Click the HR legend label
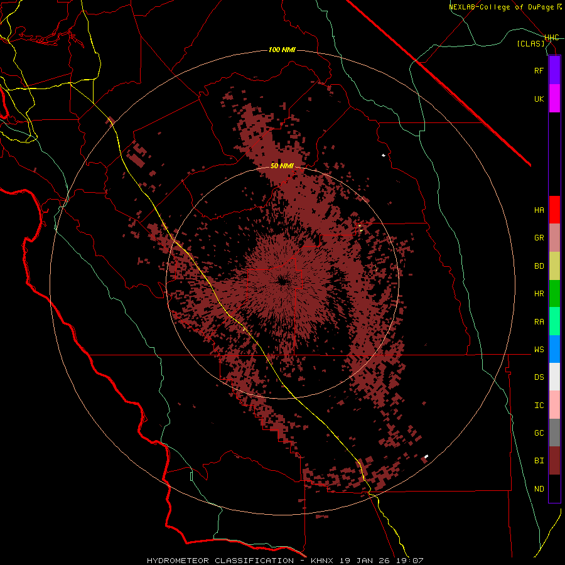Viewport: 565px width, 565px height. click(539, 294)
